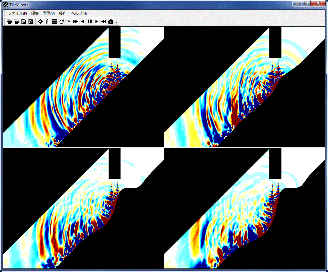Click the left-pointing double-arrow icon

point(104,21)
